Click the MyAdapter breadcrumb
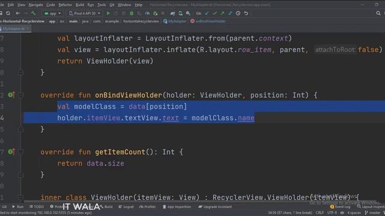 coord(175,22)
